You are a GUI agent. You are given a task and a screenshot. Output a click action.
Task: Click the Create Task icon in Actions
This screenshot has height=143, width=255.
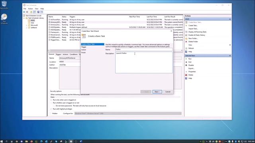(x=186, y=25)
